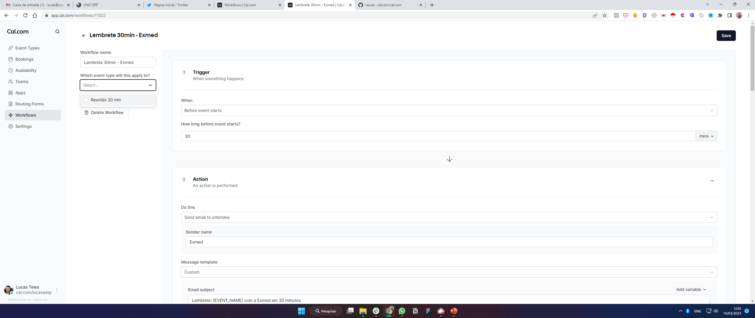Click the search icon beside Cal.com logo
755x318 pixels.
point(58,32)
